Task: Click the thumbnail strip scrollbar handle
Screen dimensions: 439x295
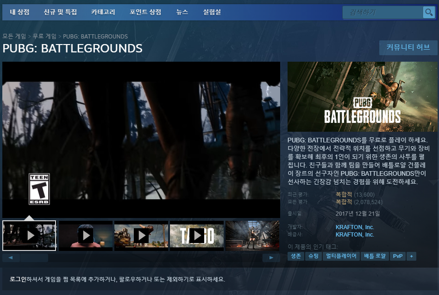Action: click(34, 258)
